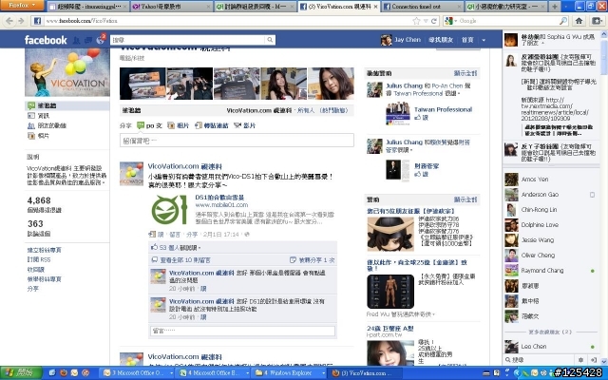Switch to Yahoo auction tab

(x=171, y=7)
